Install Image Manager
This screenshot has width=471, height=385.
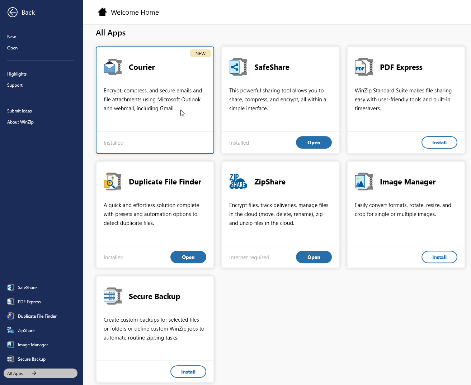coord(439,257)
